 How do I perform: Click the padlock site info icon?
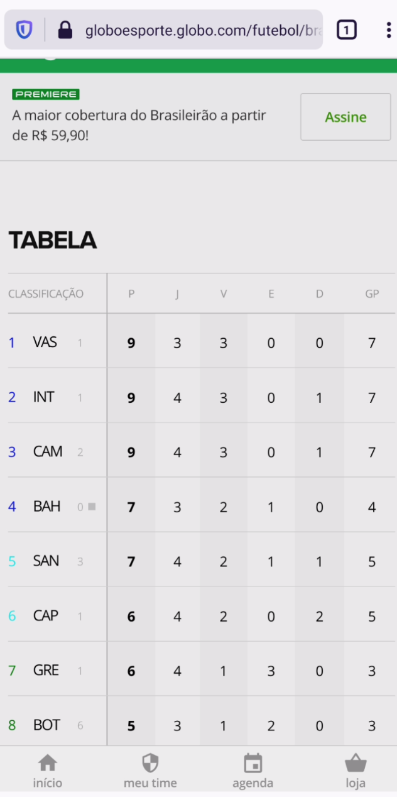(x=65, y=30)
